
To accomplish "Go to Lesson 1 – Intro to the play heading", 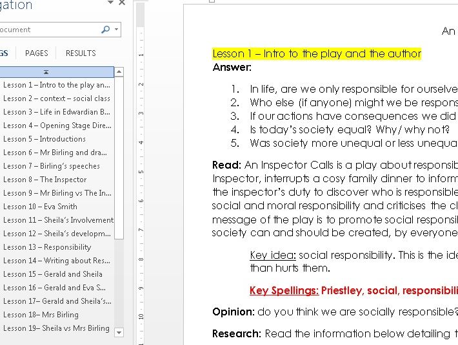I will [x=57, y=85].
